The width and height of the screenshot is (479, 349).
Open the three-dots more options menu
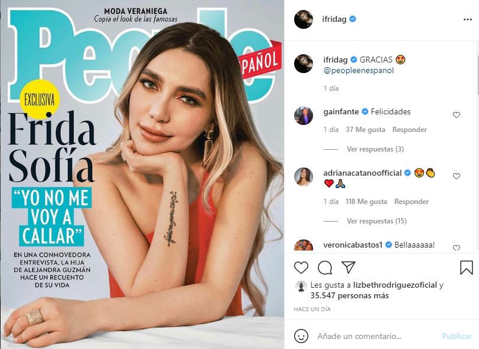point(467,19)
